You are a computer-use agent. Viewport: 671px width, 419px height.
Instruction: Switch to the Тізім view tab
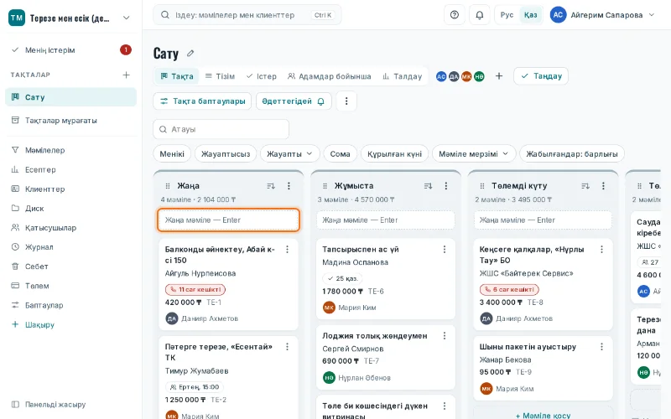[220, 76]
